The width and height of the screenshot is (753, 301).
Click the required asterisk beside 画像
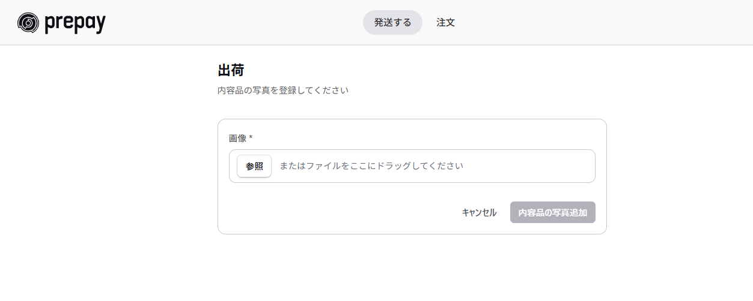251,137
